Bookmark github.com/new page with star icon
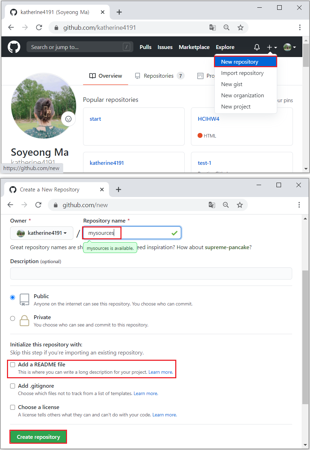 click(240, 205)
